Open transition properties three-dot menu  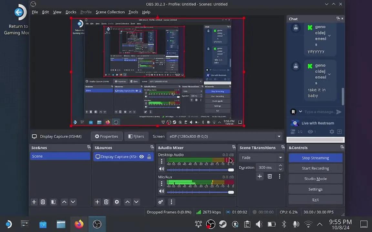coord(279,176)
